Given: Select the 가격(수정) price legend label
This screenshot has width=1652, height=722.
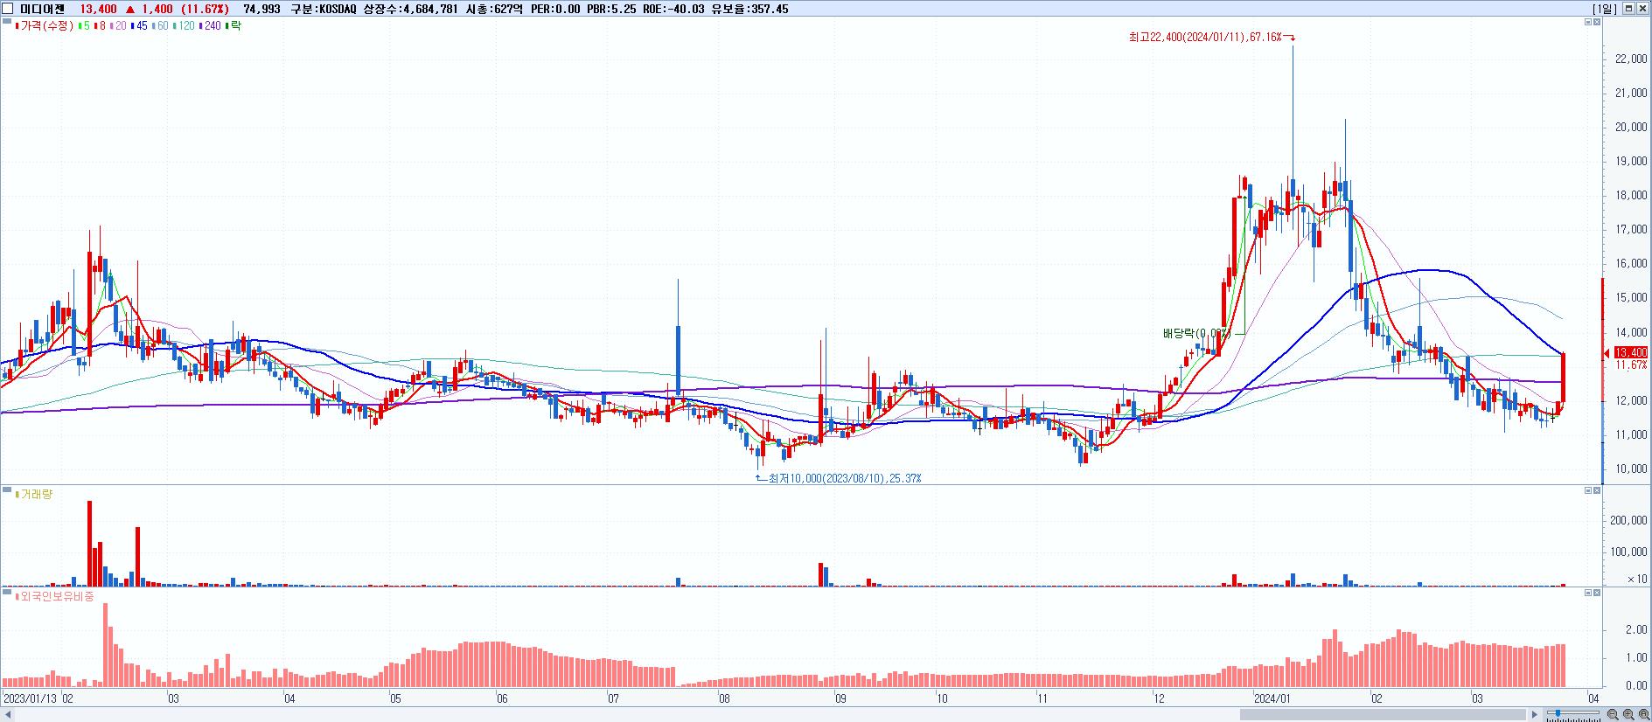Looking at the screenshot, I should (47, 26).
